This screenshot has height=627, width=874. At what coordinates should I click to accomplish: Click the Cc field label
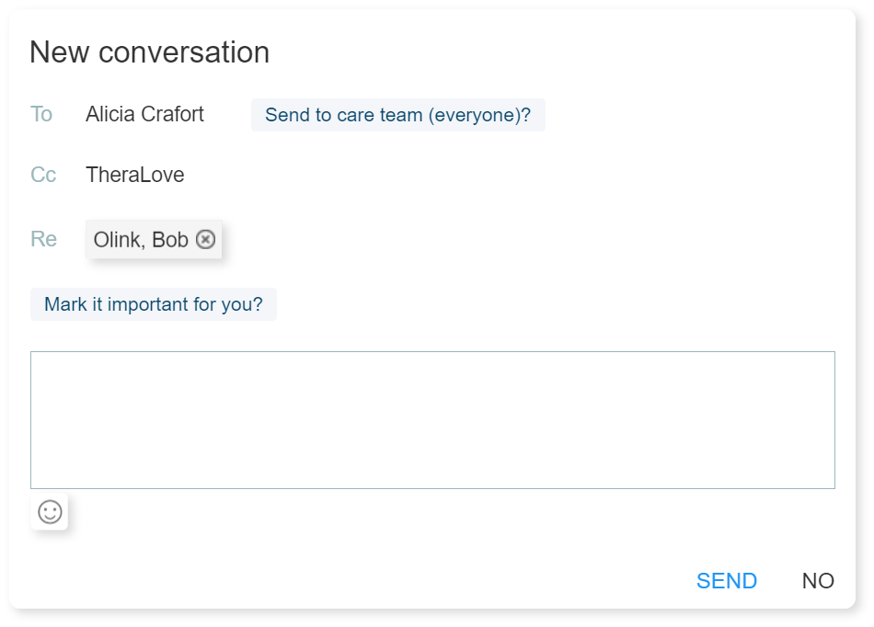pos(42,175)
